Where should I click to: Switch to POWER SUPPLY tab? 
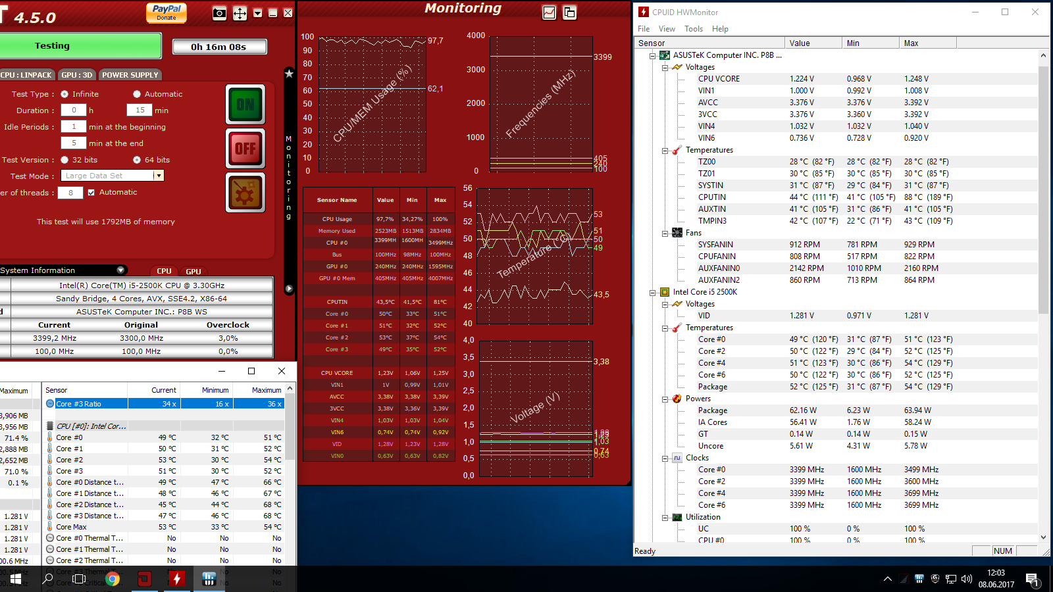130,75
